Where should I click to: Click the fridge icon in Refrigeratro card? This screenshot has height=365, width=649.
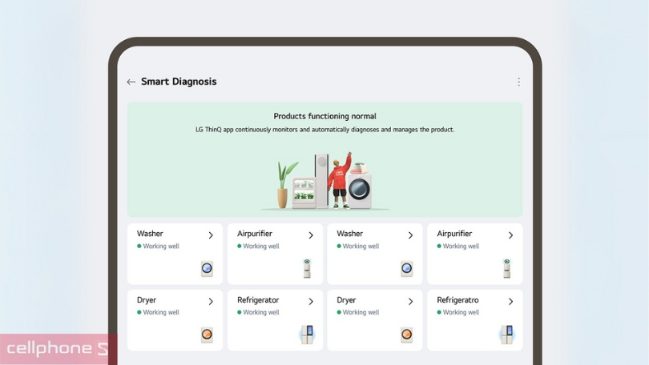click(507, 335)
